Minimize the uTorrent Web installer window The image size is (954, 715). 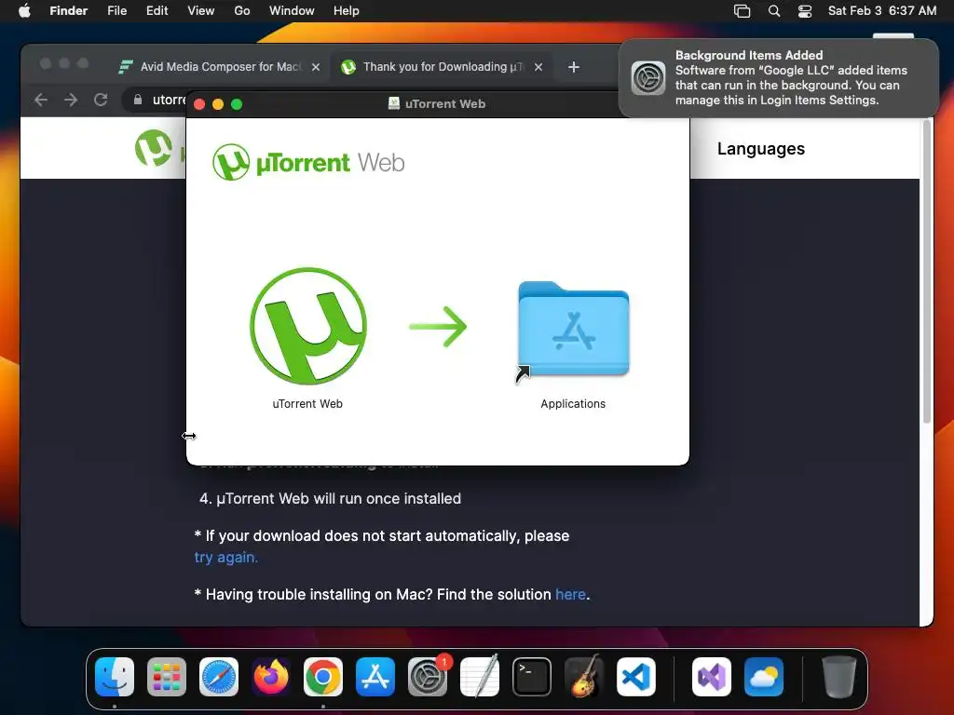pyautogui.click(x=218, y=104)
